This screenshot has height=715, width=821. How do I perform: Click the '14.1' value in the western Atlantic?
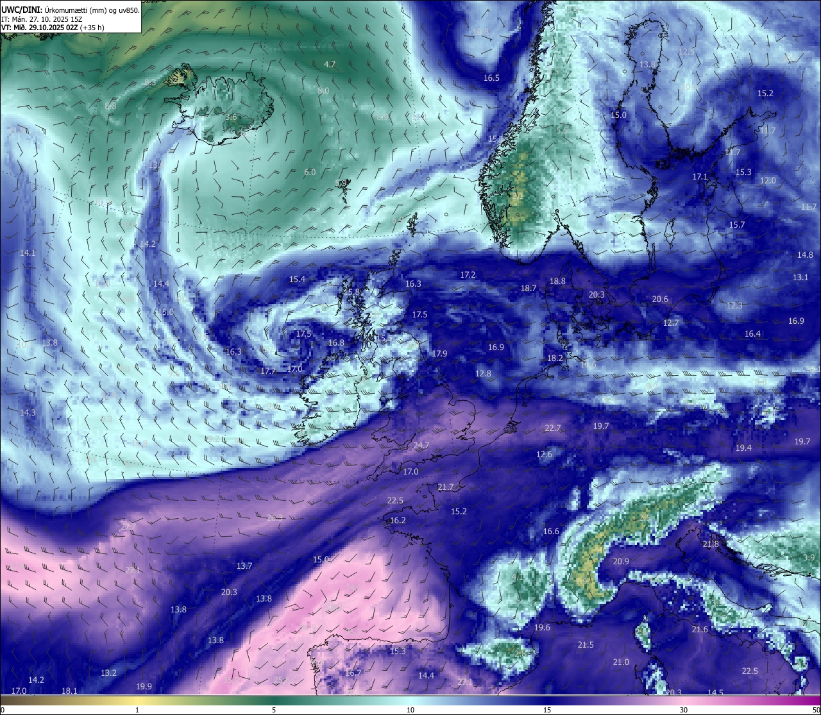tap(28, 253)
